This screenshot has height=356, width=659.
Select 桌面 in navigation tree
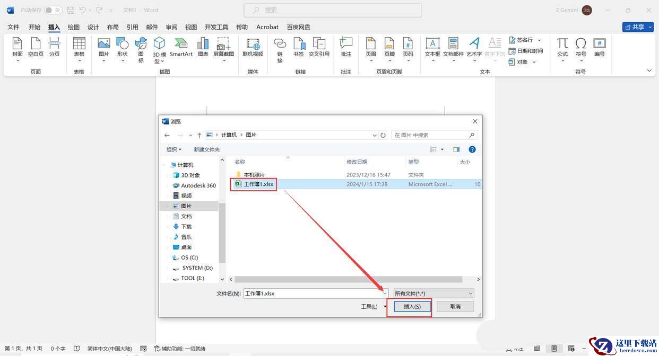[186, 247]
